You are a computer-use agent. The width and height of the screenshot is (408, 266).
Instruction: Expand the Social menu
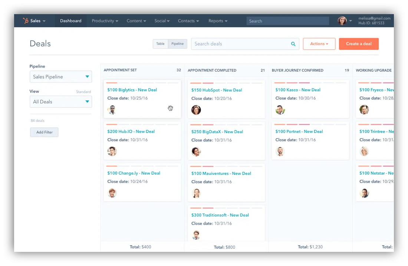tap(162, 21)
